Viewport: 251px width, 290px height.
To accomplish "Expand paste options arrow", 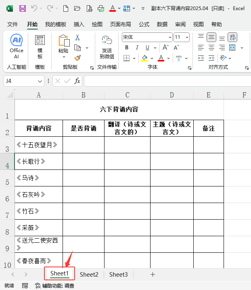I will point(64,57).
